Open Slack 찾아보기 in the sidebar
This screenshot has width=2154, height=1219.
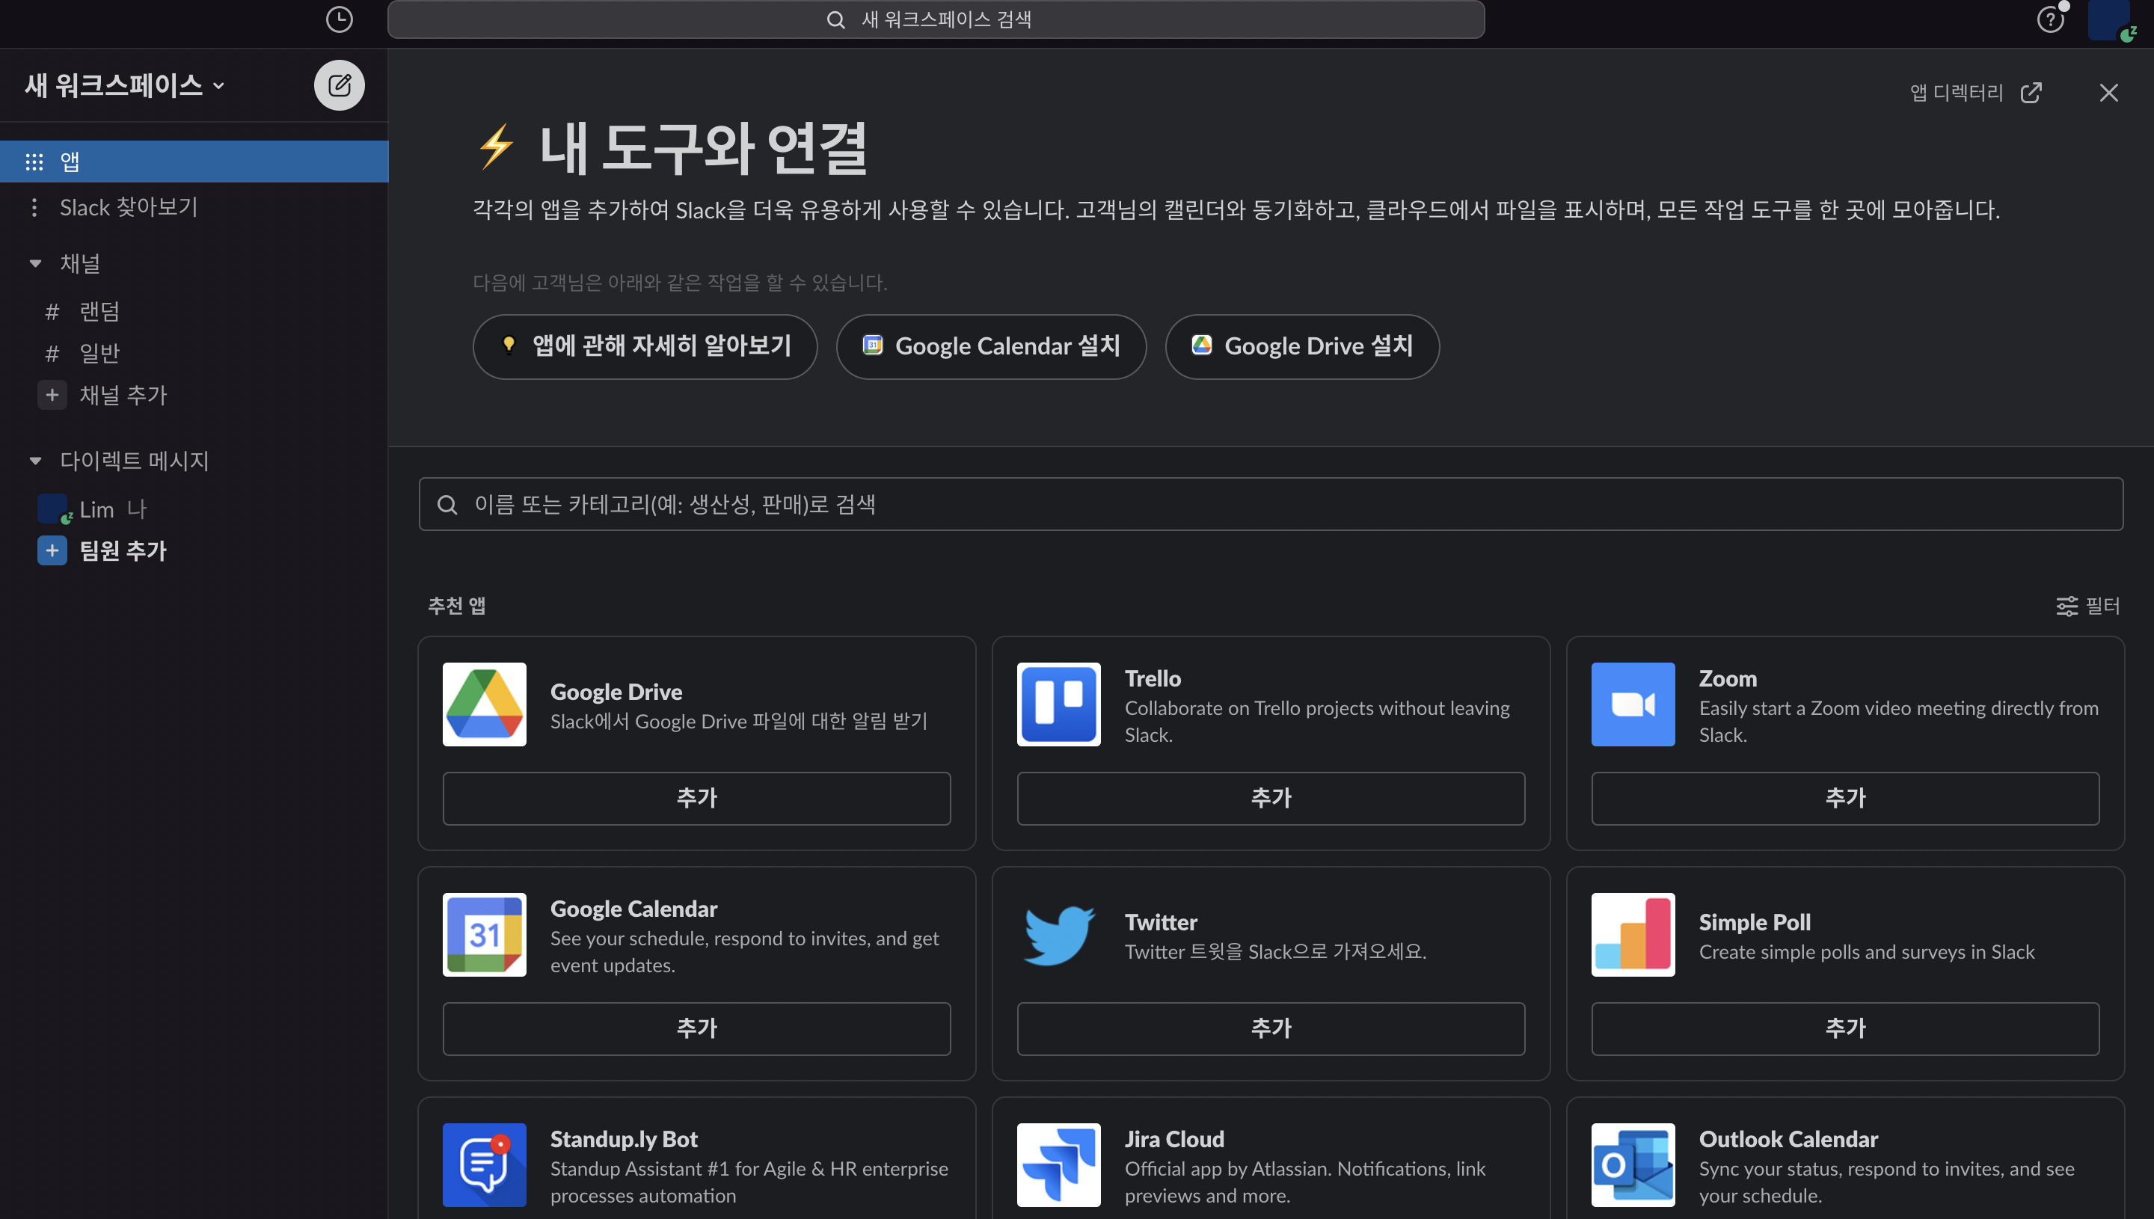click(128, 207)
